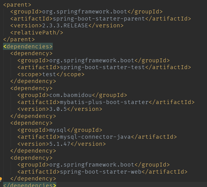The width and height of the screenshot is (207, 187).
Task: Click the mysql-connector-java artifactId line
Action: tap(97, 137)
